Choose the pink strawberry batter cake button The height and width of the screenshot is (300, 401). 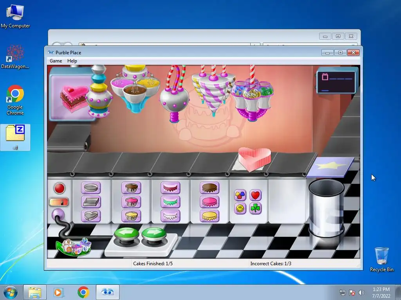pos(131,202)
